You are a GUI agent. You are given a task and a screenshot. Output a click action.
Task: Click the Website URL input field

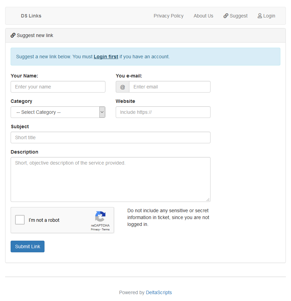click(163, 112)
